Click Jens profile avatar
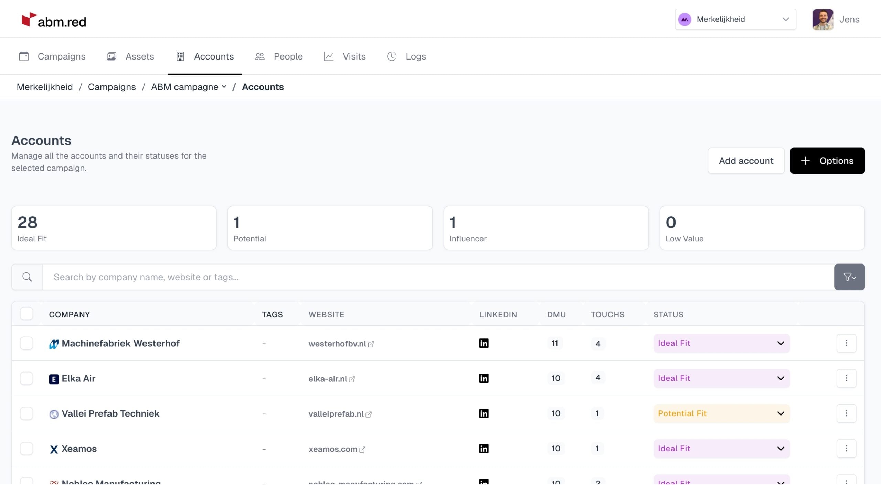This screenshot has height=485, width=881. tap(822, 19)
